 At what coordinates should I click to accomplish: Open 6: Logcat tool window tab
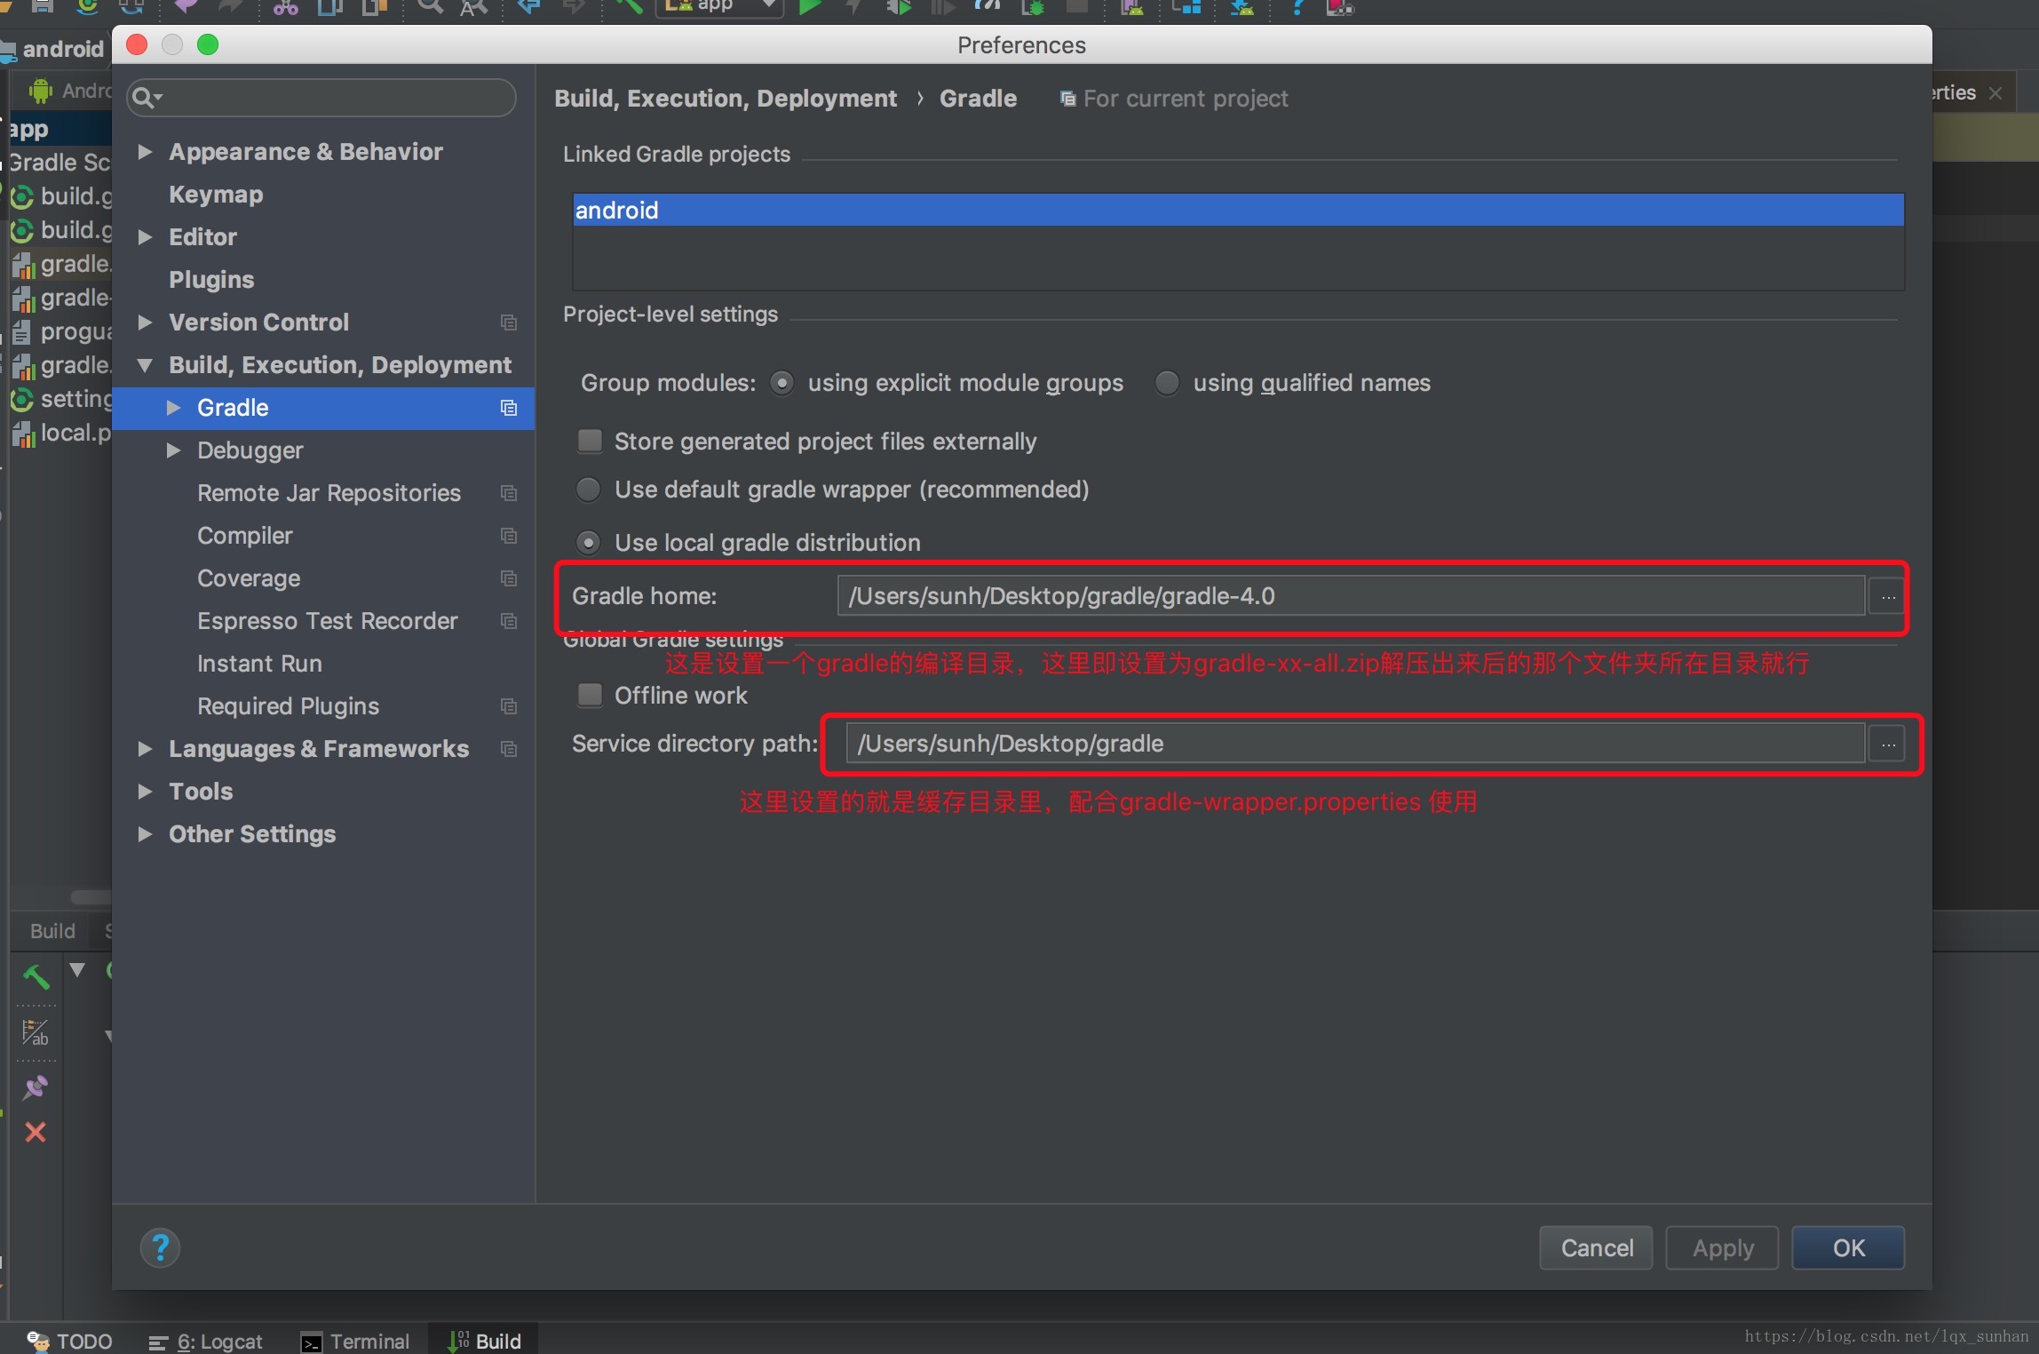tap(206, 1341)
